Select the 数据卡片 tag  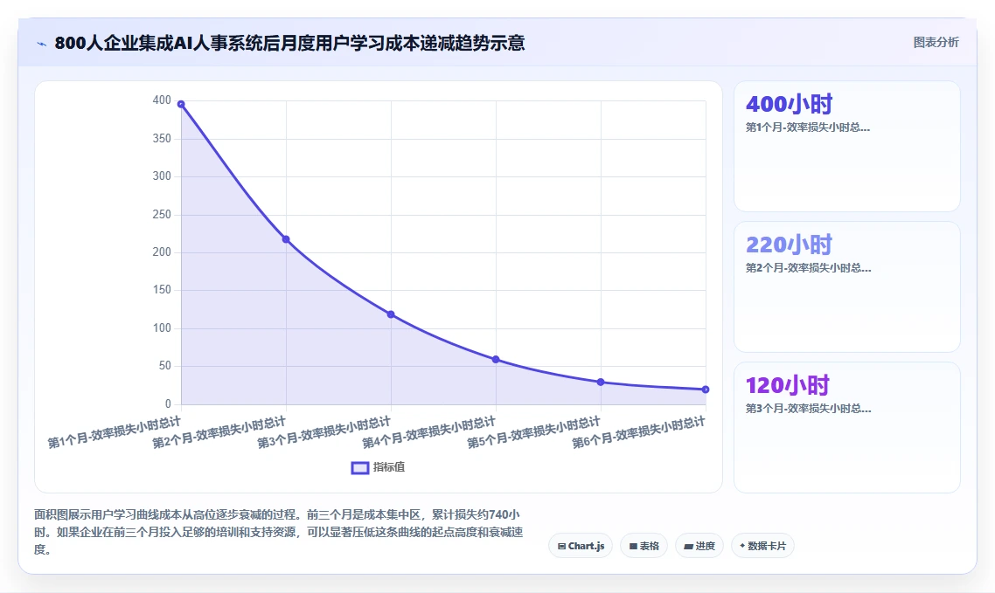762,546
